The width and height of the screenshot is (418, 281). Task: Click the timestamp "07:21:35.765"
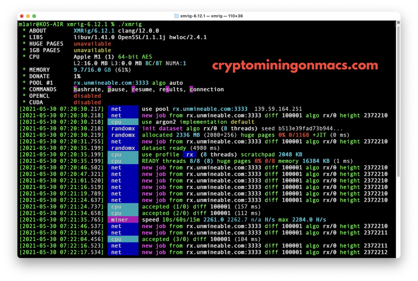pyautogui.click(x=81, y=220)
